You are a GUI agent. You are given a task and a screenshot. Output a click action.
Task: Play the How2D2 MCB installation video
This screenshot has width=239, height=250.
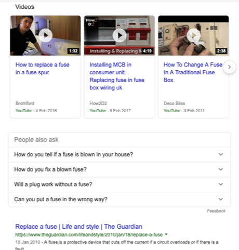point(119,35)
